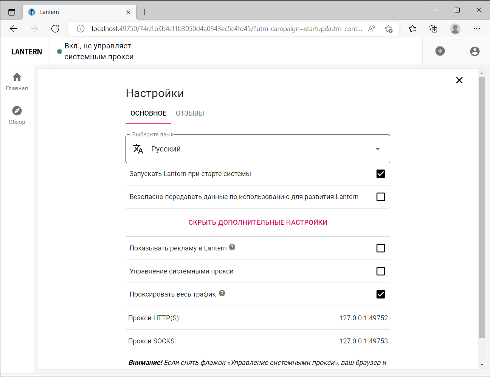The image size is (490, 377).
Task: Uncheck Проксировать весь трафик checkbox
Action: pyautogui.click(x=381, y=294)
